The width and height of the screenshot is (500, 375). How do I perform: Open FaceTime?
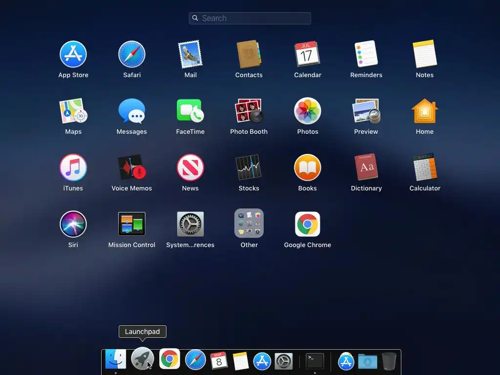(190, 111)
